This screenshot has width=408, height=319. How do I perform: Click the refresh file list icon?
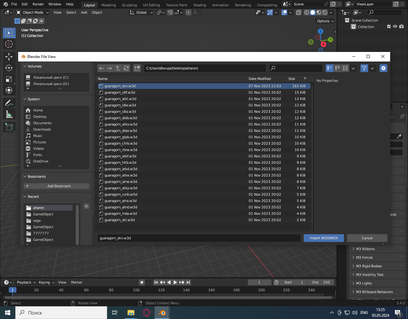126,68
